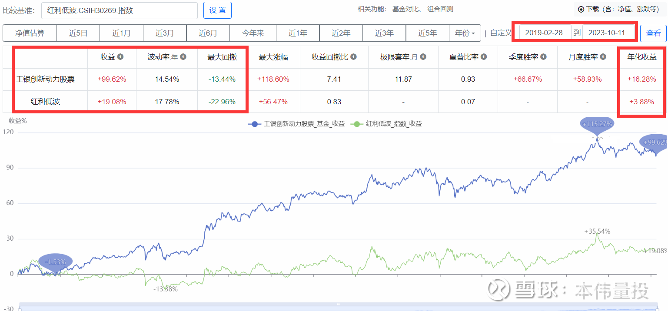Screen dimensions: 668x311
Task: Click the +115.27% peak marker bubble
Action: (598, 124)
